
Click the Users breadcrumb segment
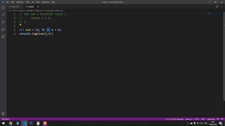click(15, 10)
